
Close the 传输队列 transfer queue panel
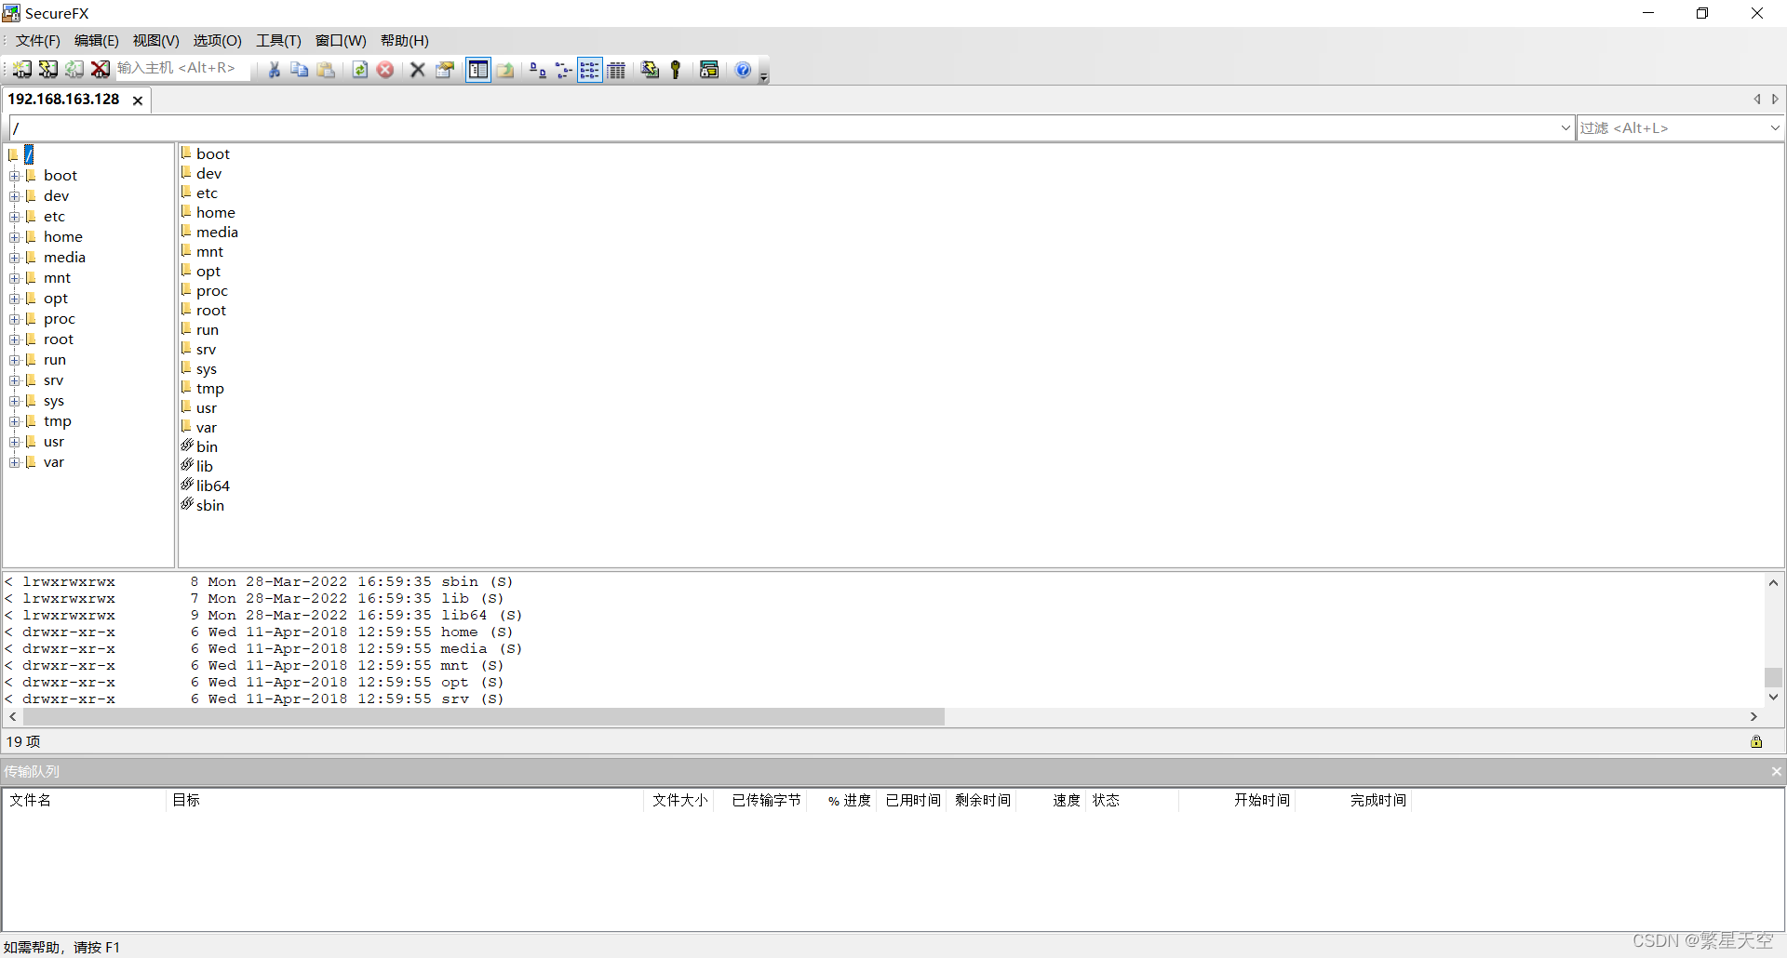pos(1776,771)
